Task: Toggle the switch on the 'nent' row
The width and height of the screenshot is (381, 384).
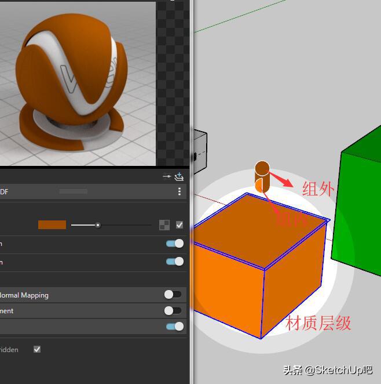Action: [173, 311]
